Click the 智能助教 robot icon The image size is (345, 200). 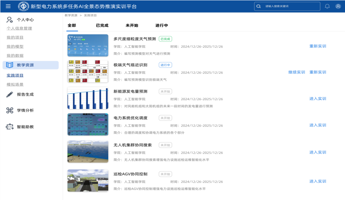pyautogui.click(x=10, y=127)
